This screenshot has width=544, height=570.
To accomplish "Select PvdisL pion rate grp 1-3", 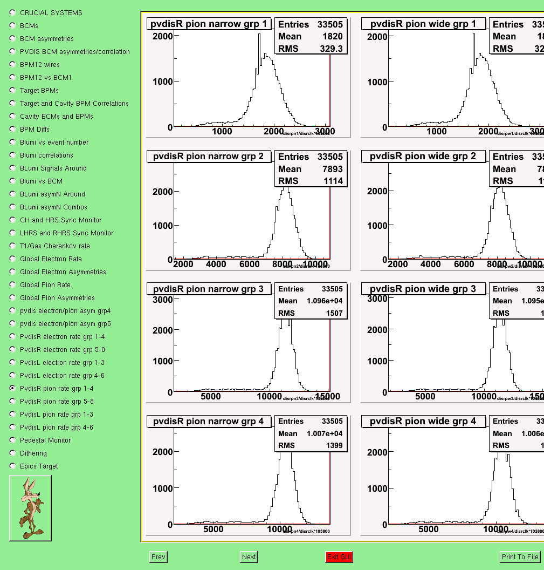I will coord(13,415).
